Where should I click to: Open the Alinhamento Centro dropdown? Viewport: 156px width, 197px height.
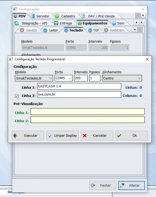(122, 78)
